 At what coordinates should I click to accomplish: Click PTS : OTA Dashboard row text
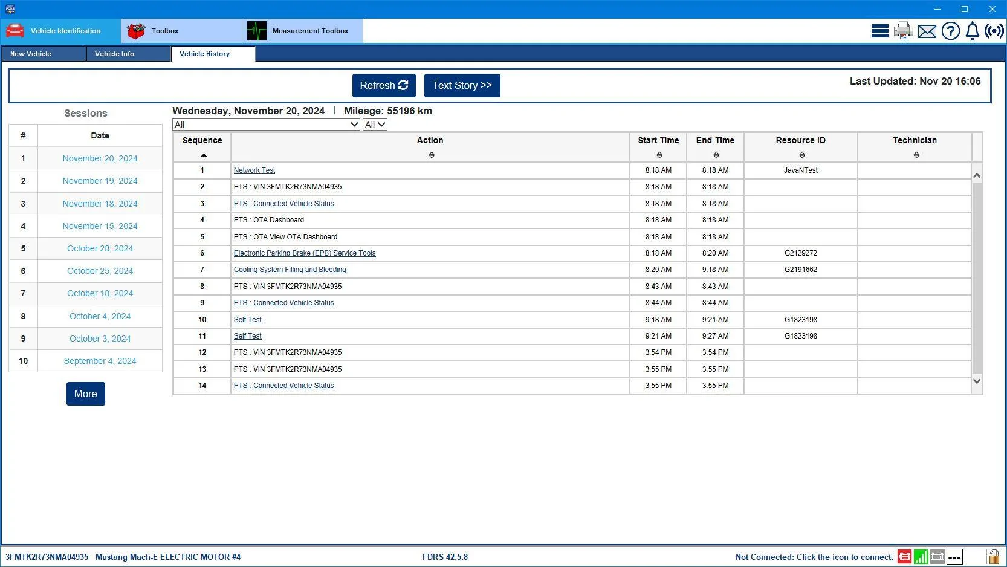[269, 220]
